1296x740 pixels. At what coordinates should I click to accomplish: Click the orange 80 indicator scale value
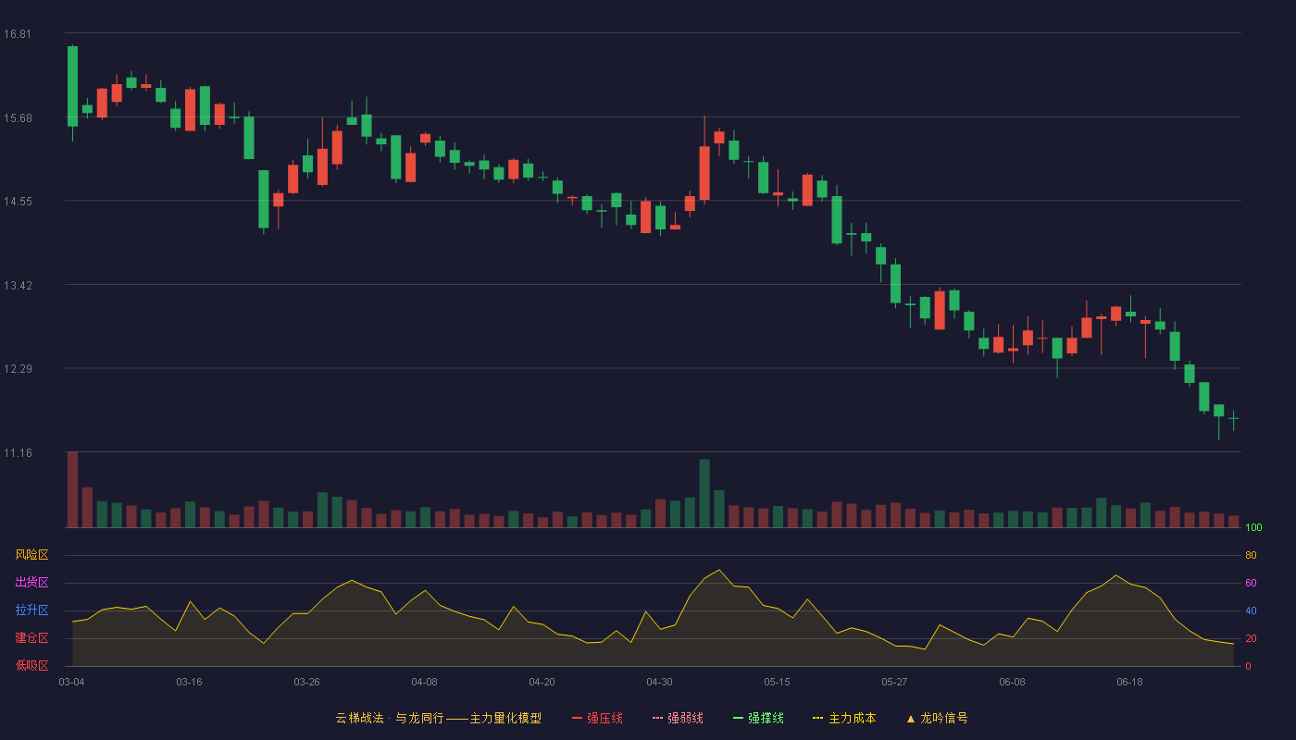(1251, 556)
